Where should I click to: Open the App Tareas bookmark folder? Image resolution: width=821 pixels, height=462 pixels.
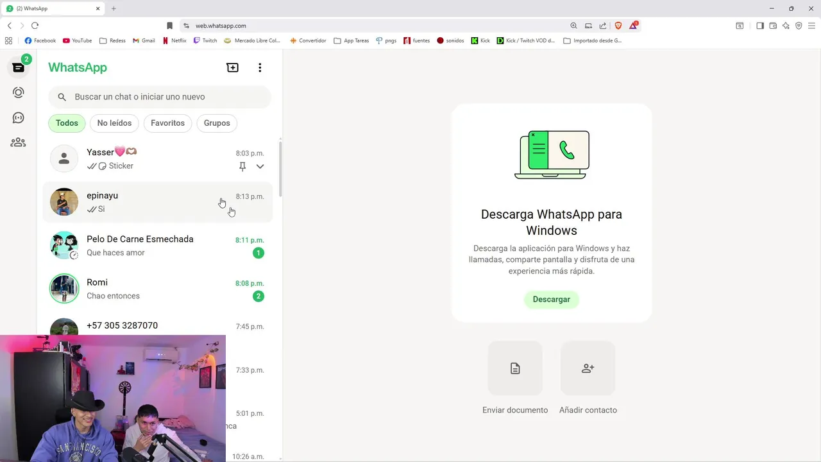pos(351,40)
